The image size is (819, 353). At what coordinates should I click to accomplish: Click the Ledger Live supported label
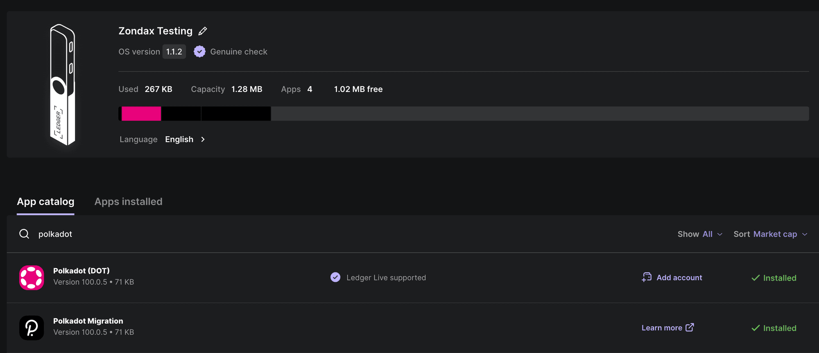point(386,278)
